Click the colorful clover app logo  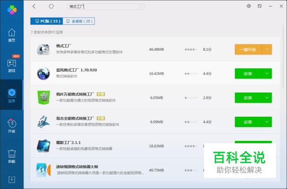point(12,10)
